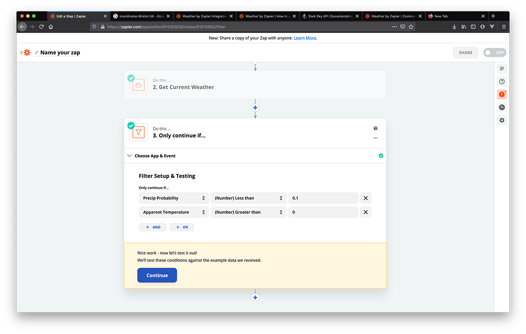Viewport: 526px width, 334px height.
Task: Open the zap outline sidebar icon
Action: [502, 69]
